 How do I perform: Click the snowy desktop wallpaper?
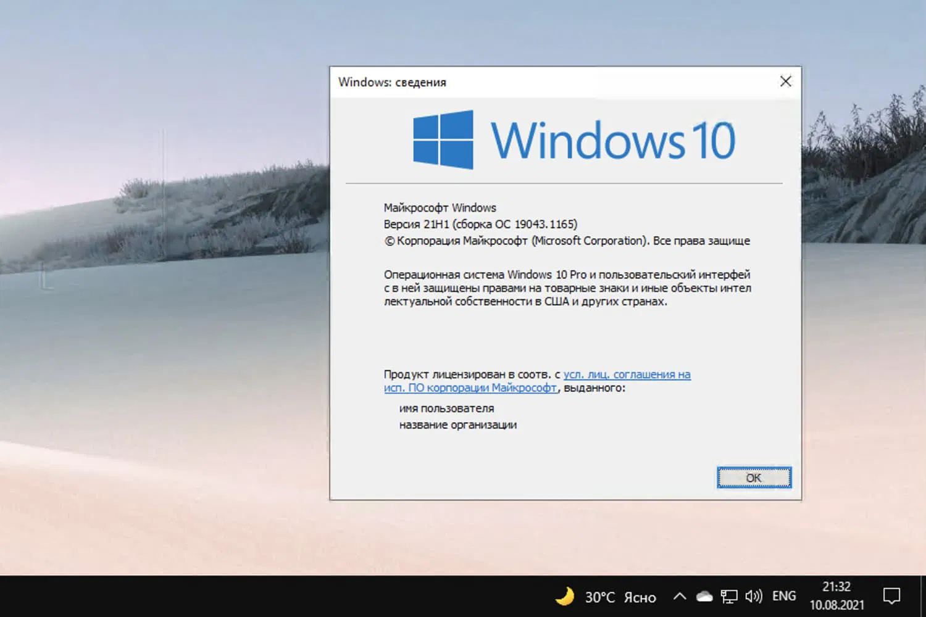click(154, 370)
